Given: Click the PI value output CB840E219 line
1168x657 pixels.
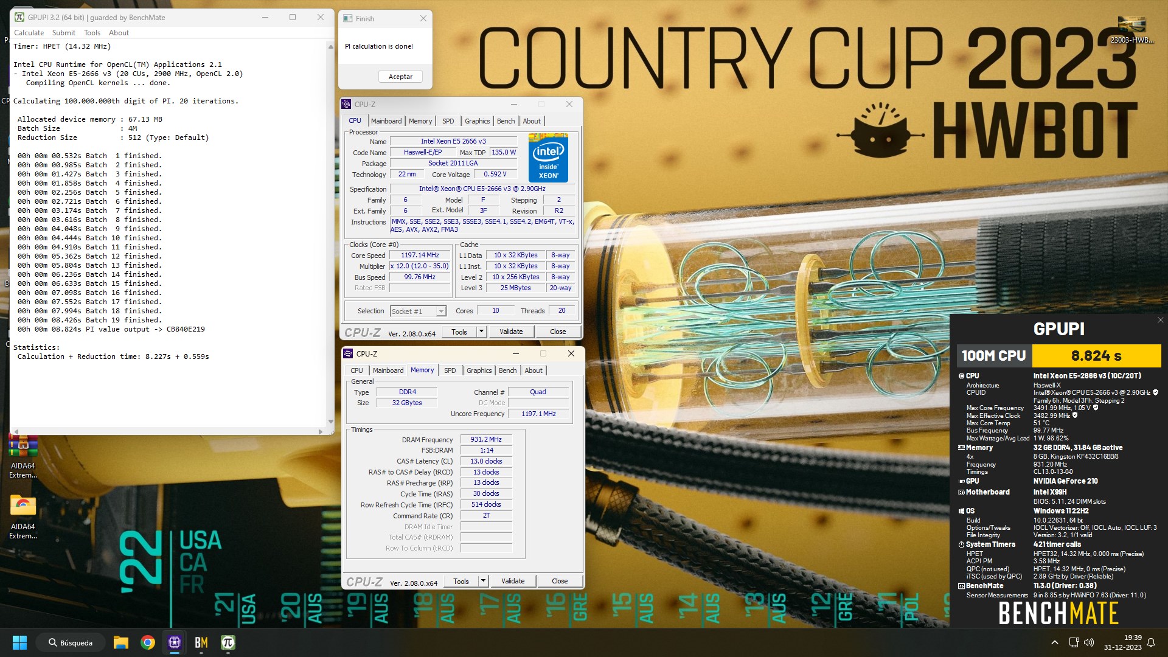Looking at the screenshot, I should click(x=111, y=329).
